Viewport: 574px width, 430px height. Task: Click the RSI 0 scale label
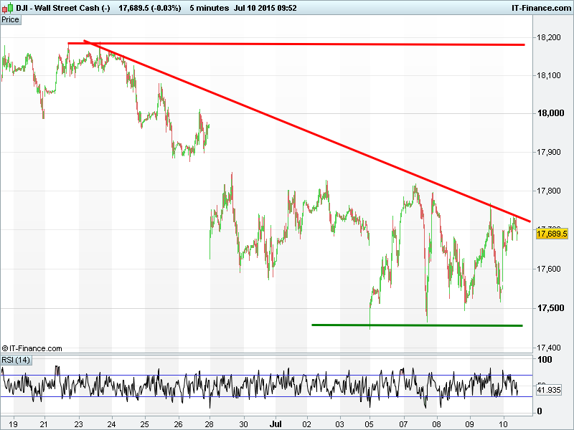click(540, 411)
